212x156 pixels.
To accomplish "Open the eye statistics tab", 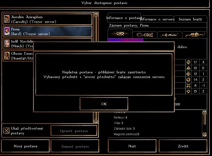I will tap(120, 34).
